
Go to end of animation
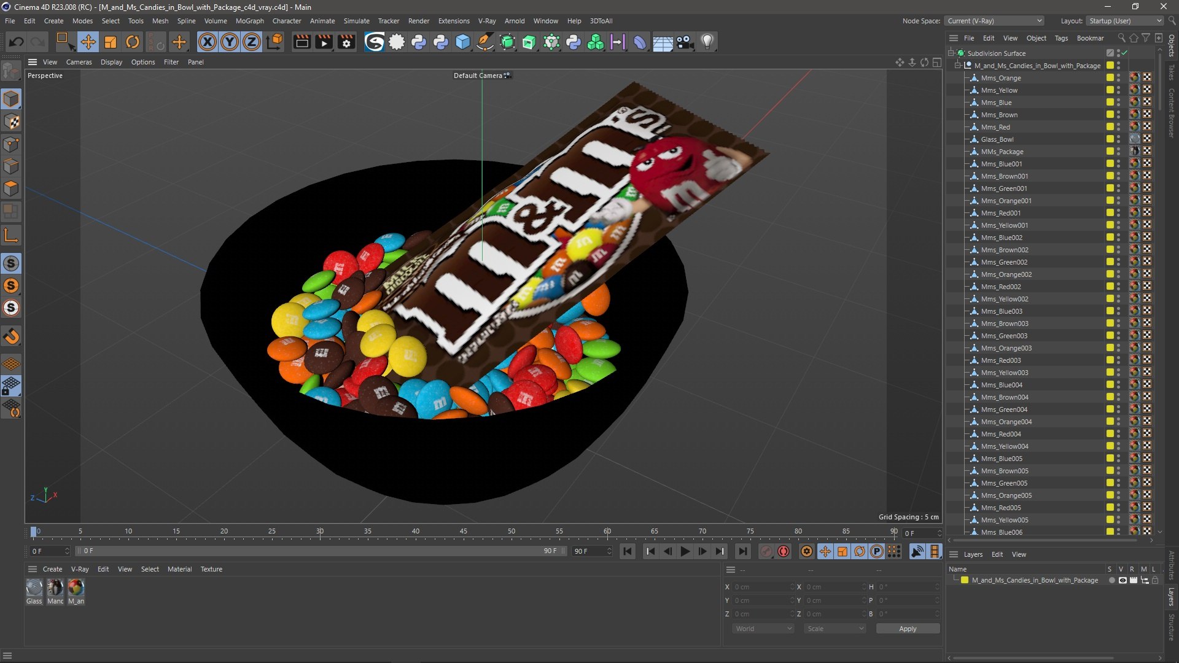[742, 551]
